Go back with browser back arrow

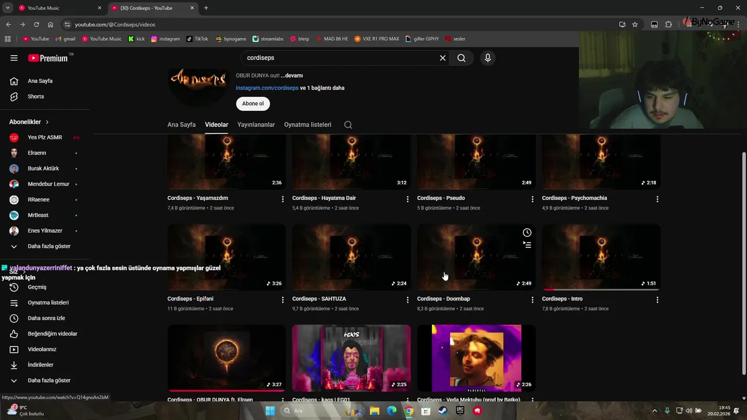pyautogui.click(x=8, y=24)
